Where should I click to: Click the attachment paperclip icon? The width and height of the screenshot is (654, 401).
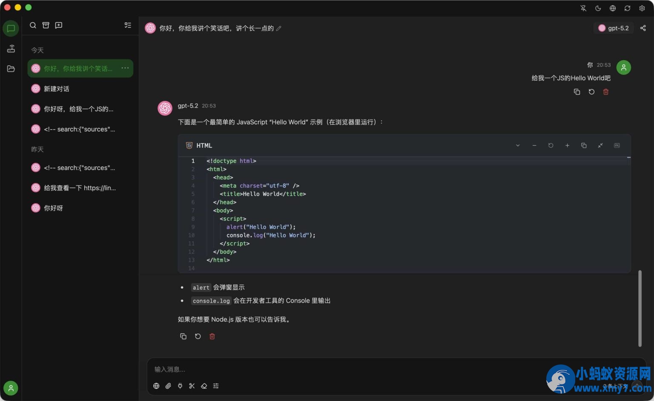[168, 386]
